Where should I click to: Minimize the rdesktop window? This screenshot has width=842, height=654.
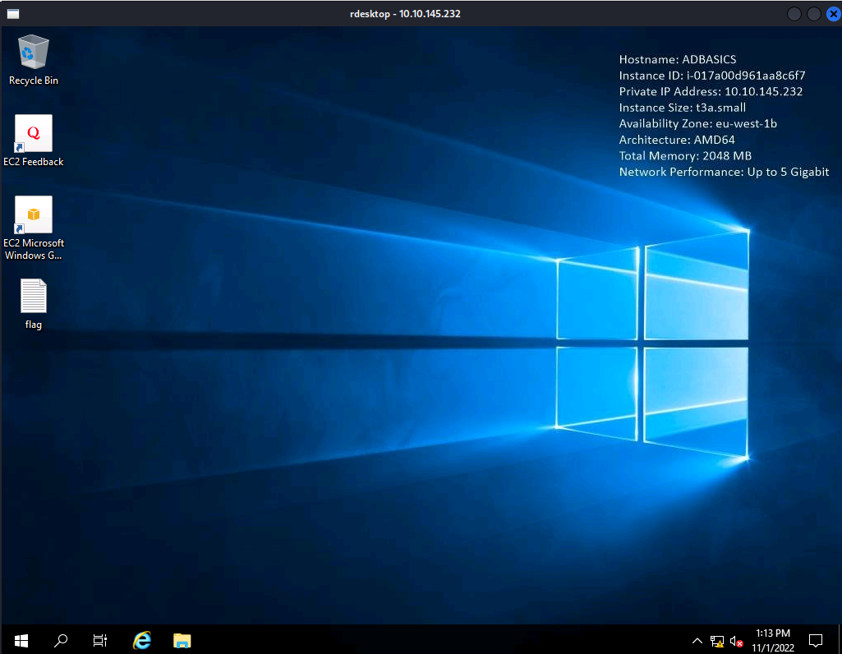click(x=794, y=14)
